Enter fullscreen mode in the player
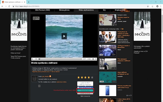The width and height of the screenshot is (163, 102). [96, 59]
